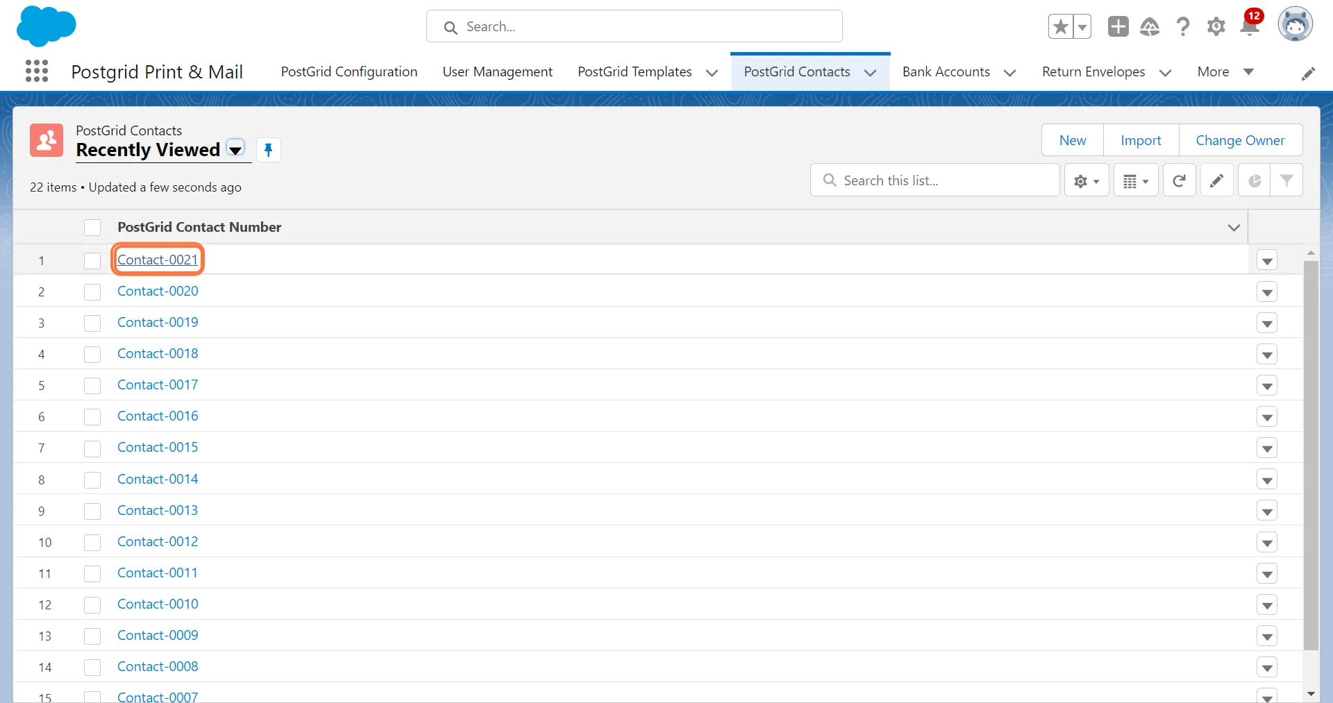The height and width of the screenshot is (703, 1333).
Task: Refresh the contacts list
Action: [1179, 181]
